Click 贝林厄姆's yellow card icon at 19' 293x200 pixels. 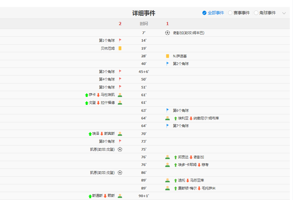(x=120, y=48)
